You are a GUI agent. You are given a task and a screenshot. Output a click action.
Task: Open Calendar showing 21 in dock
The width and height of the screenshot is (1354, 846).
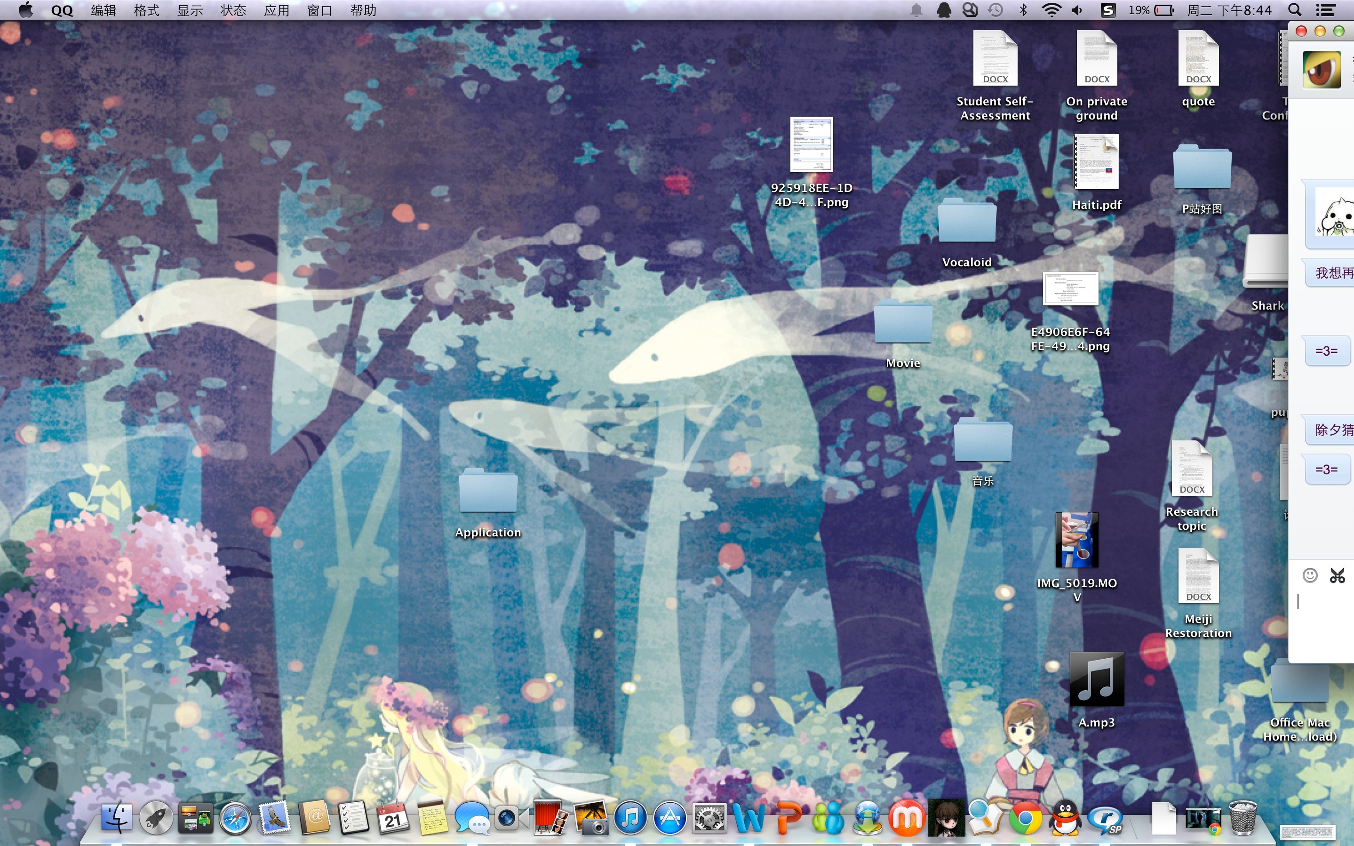pyautogui.click(x=393, y=819)
